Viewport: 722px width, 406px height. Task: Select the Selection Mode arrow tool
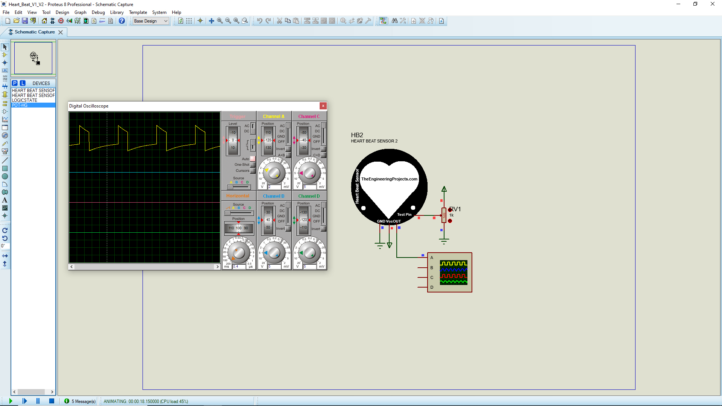tap(5, 47)
